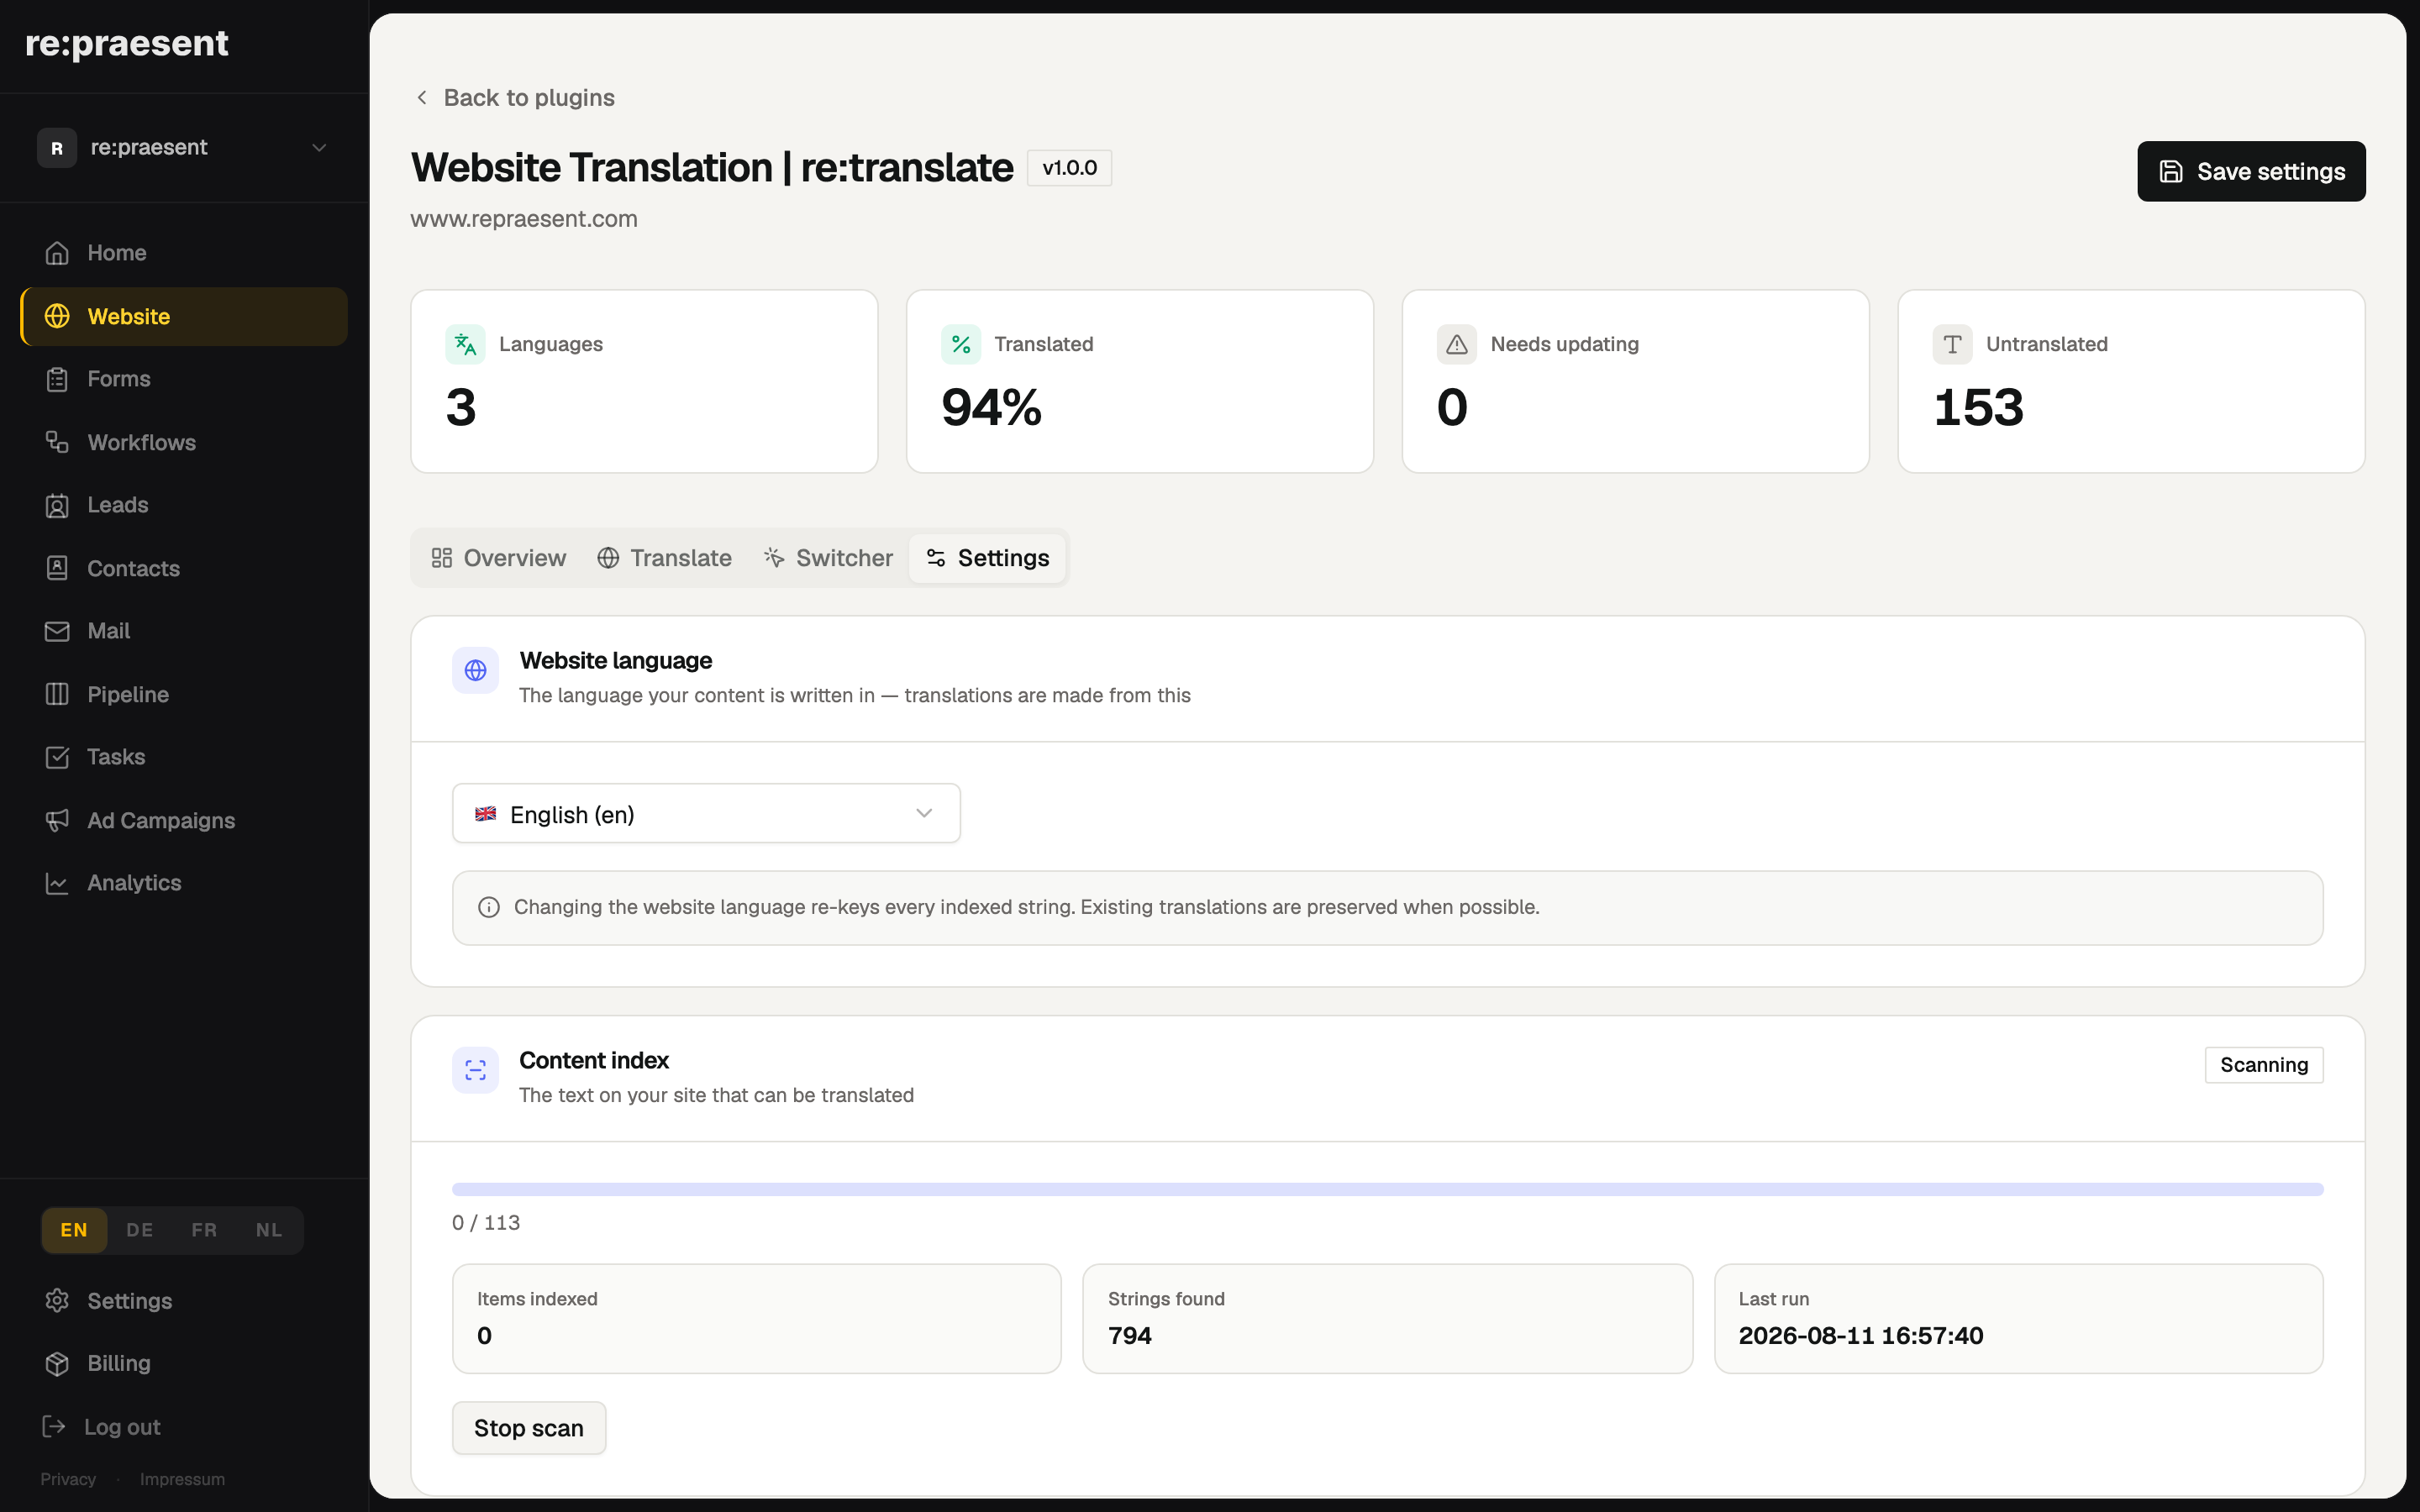Image resolution: width=2420 pixels, height=1512 pixels.
Task: Open the Overview tab
Action: 498,558
